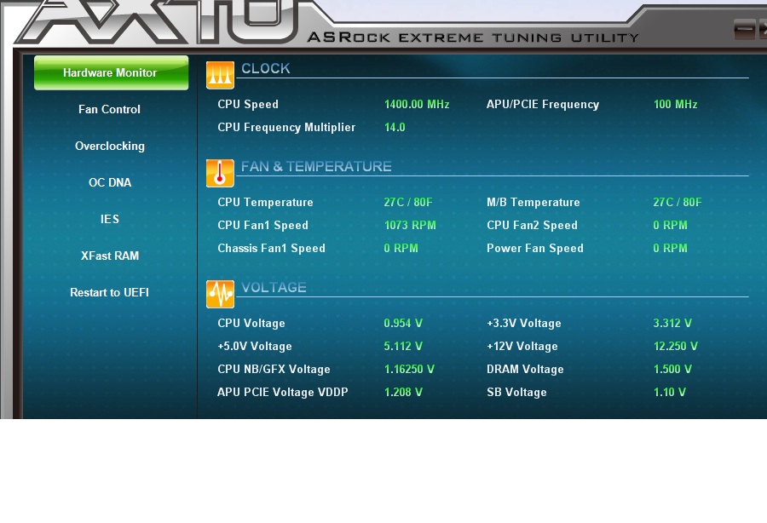Image resolution: width=767 pixels, height=523 pixels.
Task: Select the M/B Temperature 27C / 80F value
Action: click(x=678, y=203)
